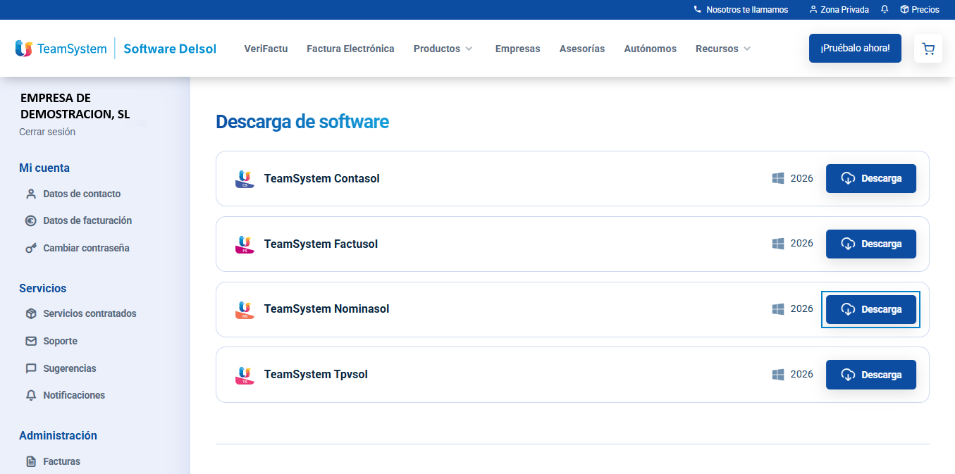The height and width of the screenshot is (474, 955).
Task: Click the Descarga de software heading
Action: pyautogui.click(x=302, y=122)
